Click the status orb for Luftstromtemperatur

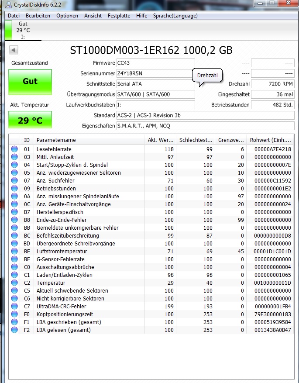[x=14, y=251]
